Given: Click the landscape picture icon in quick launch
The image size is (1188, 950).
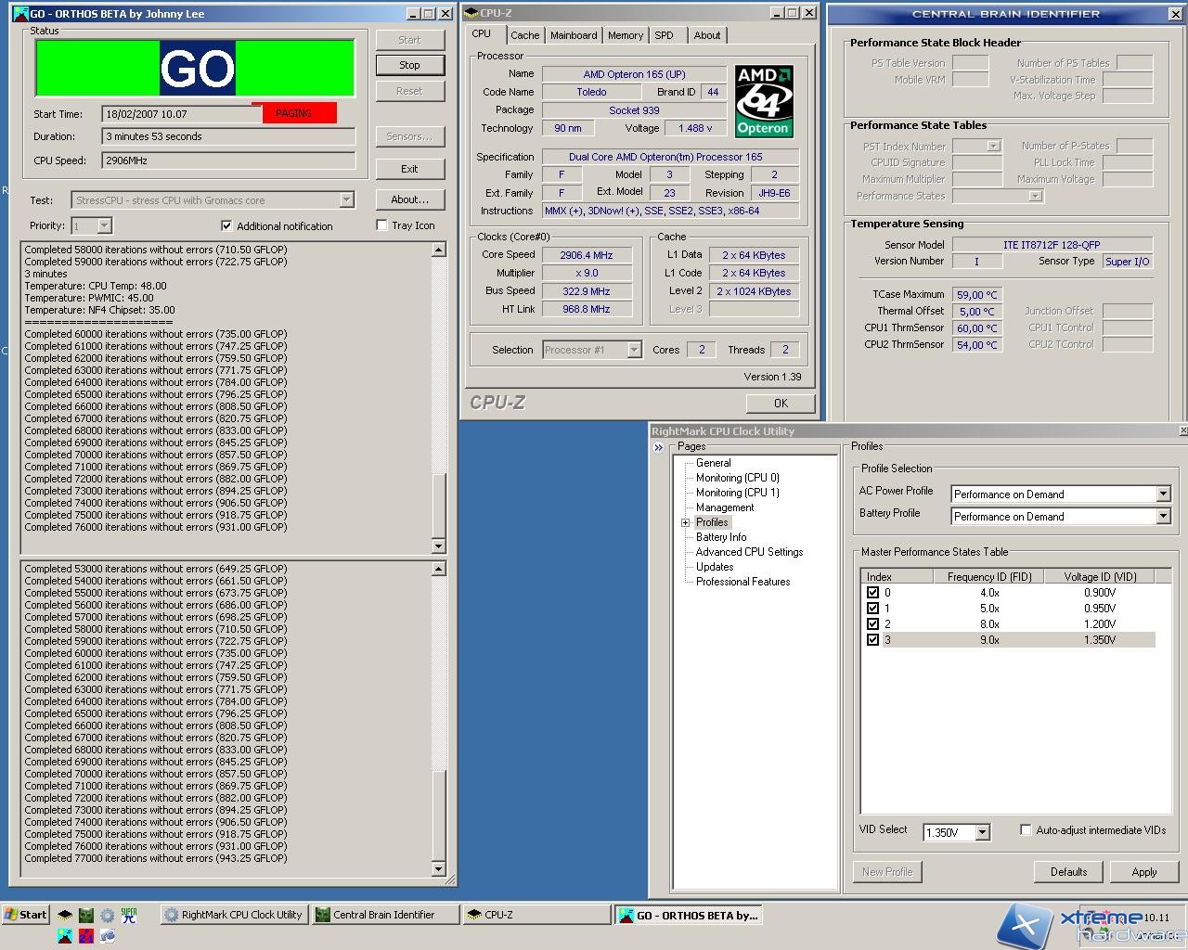Looking at the screenshot, I should [65, 936].
